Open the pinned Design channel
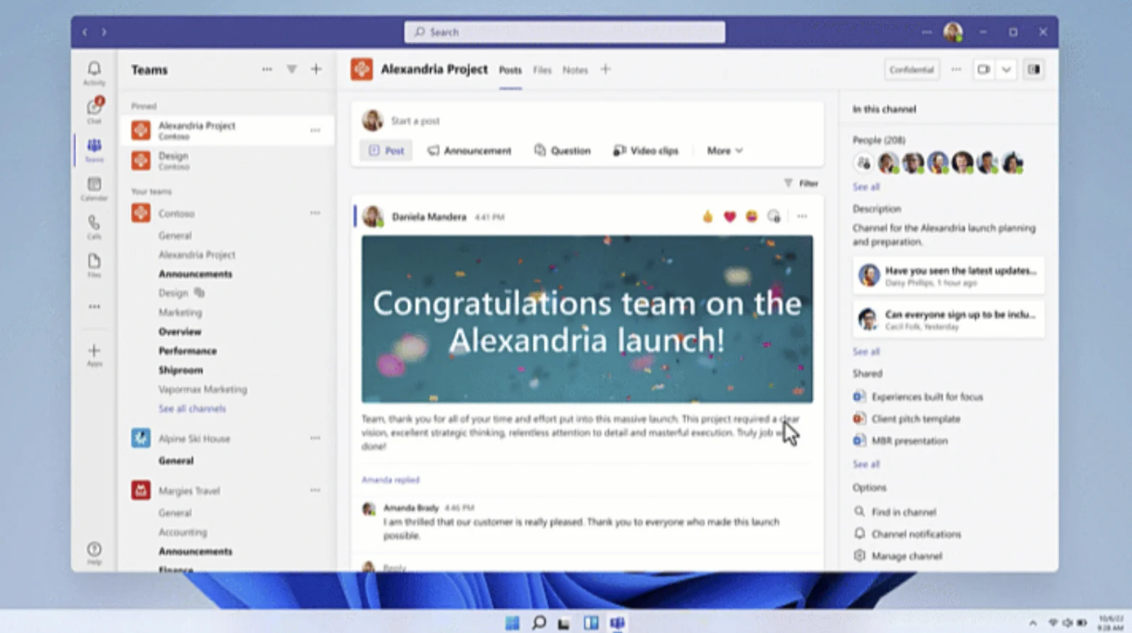This screenshot has width=1132, height=633. (228, 161)
